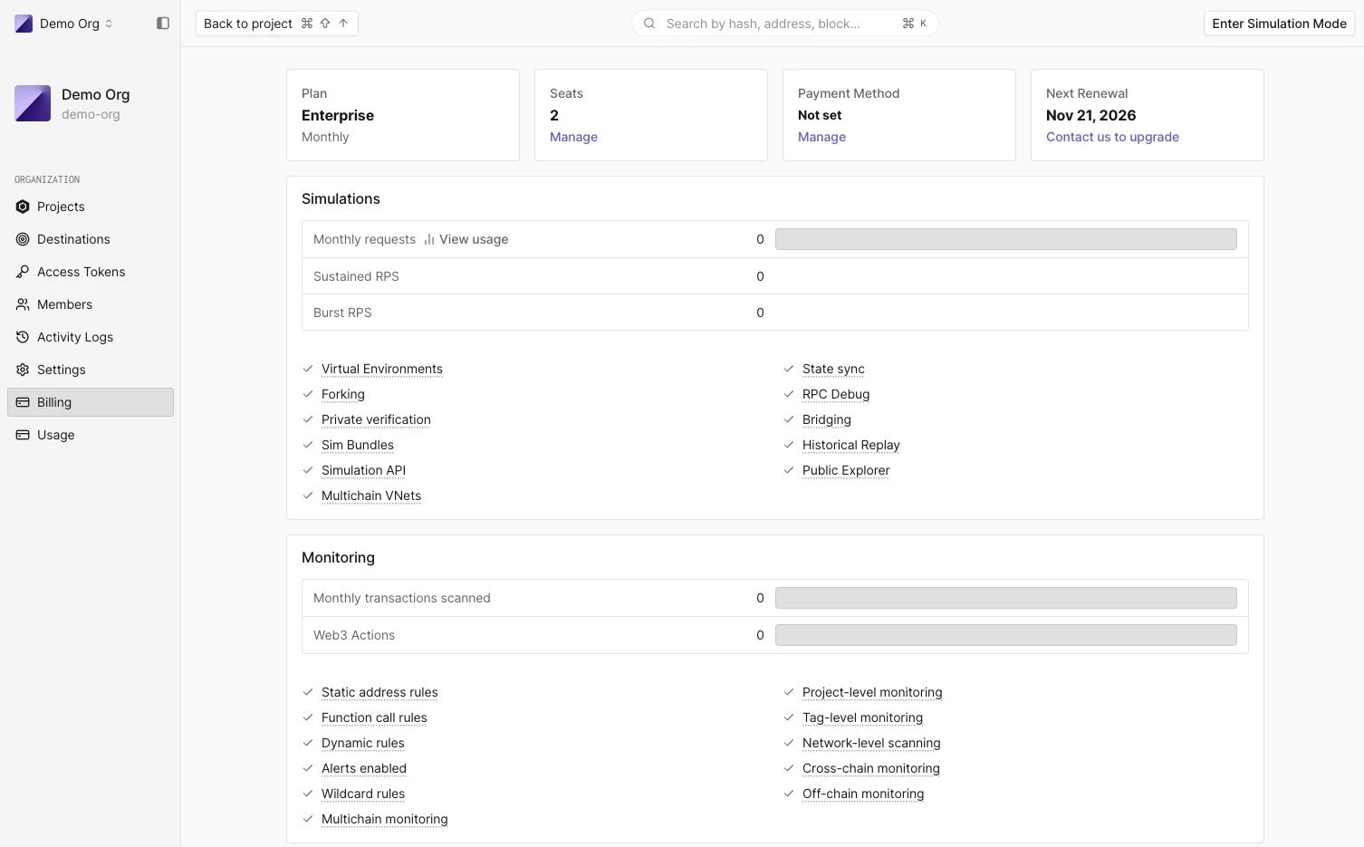Click the Settings gear icon
The width and height of the screenshot is (1364, 847).
click(23, 370)
